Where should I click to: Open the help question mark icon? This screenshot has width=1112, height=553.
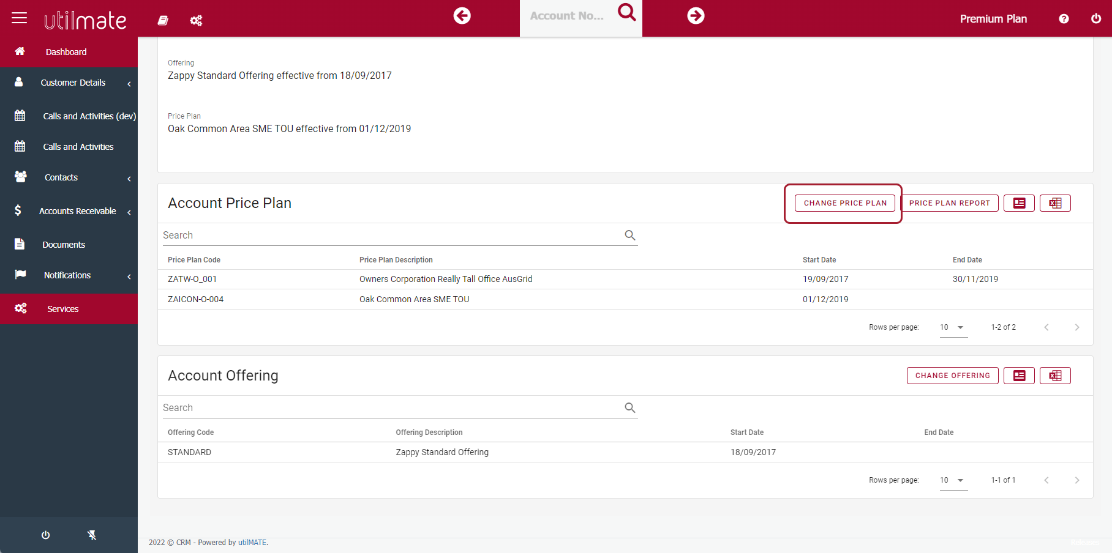click(x=1064, y=19)
